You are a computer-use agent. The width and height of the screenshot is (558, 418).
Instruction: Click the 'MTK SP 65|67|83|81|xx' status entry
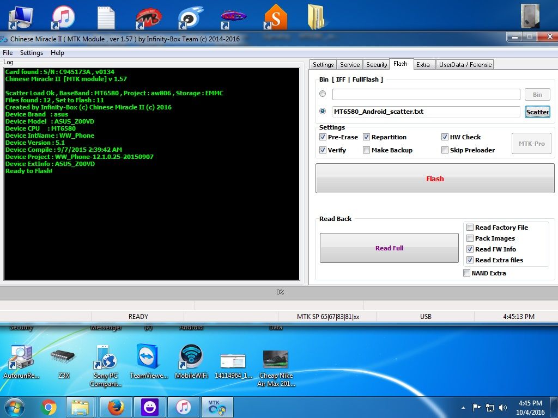pyautogui.click(x=327, y=316)
